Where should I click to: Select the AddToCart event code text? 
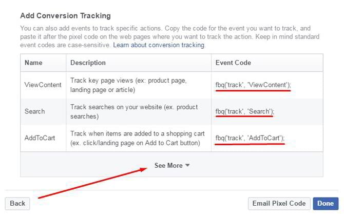[250, 138]
